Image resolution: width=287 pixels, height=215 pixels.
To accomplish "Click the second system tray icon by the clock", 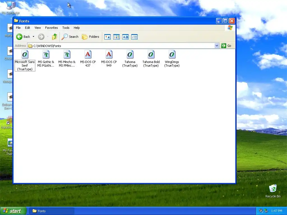I will click(266, 211).
